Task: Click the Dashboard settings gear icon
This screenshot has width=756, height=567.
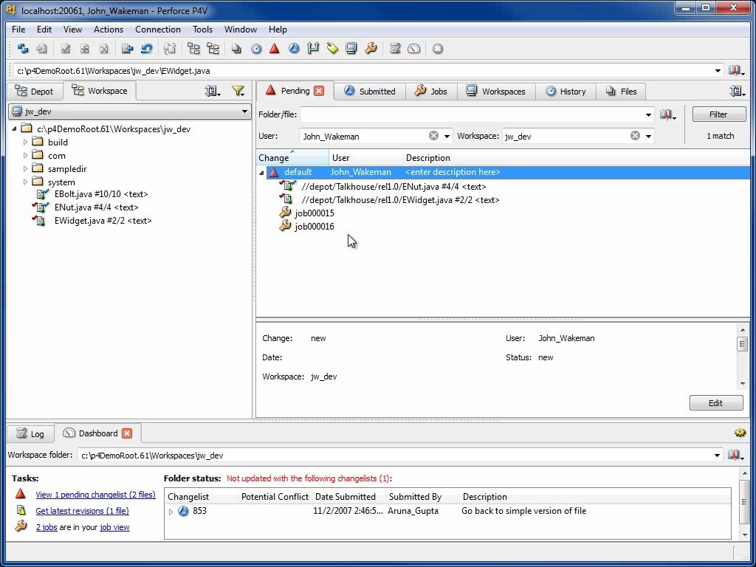Action: coord(740,433)
